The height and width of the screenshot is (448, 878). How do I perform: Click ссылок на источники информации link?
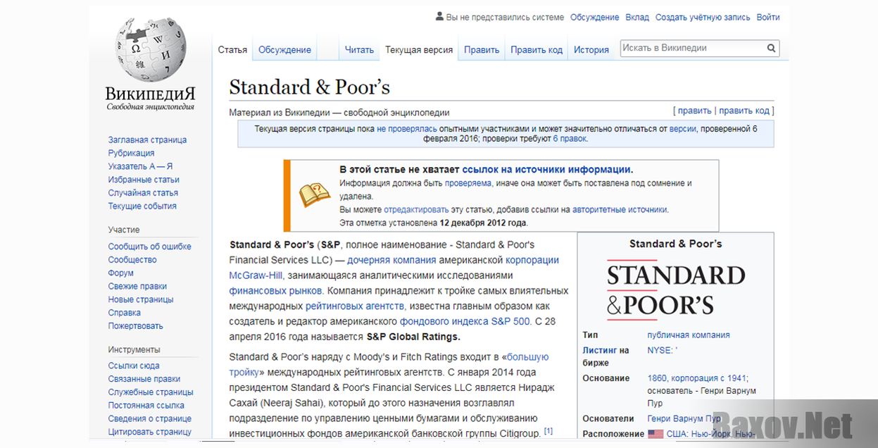tap(546, 170)
